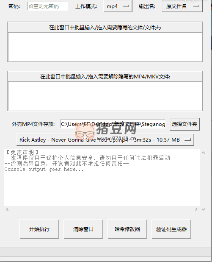Screen dimensions: 212x262
Task: Open the 哈希修改器 tool
Action: click(127, 229)
